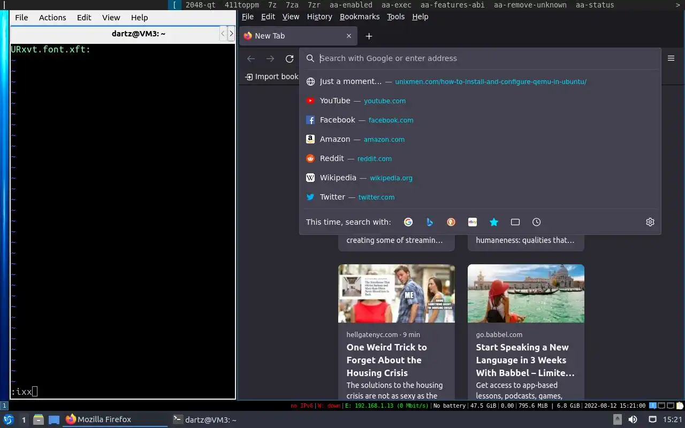Search this time with Google icon

408,222
